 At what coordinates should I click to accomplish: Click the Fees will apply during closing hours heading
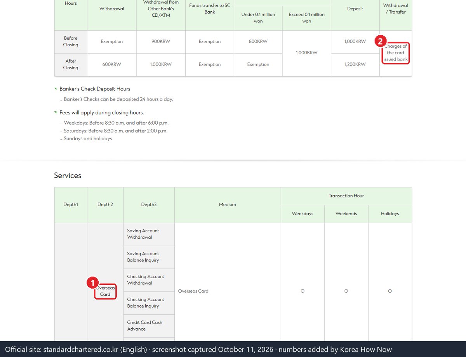click(x=102, y=113)
